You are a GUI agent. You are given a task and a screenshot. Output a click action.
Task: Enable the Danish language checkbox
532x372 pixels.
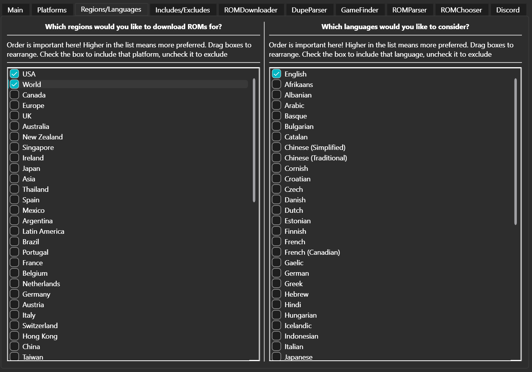[x=276, y=199]
